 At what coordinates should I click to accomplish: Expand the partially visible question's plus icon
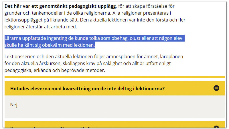pos(216,127)
